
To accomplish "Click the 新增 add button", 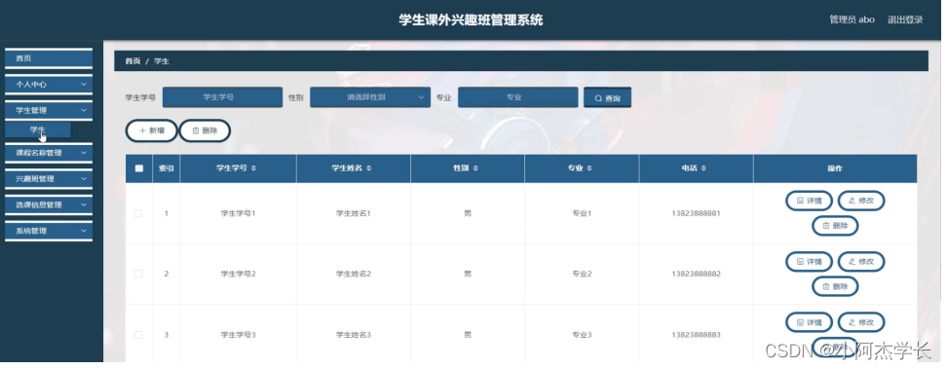I will (152, 130).
